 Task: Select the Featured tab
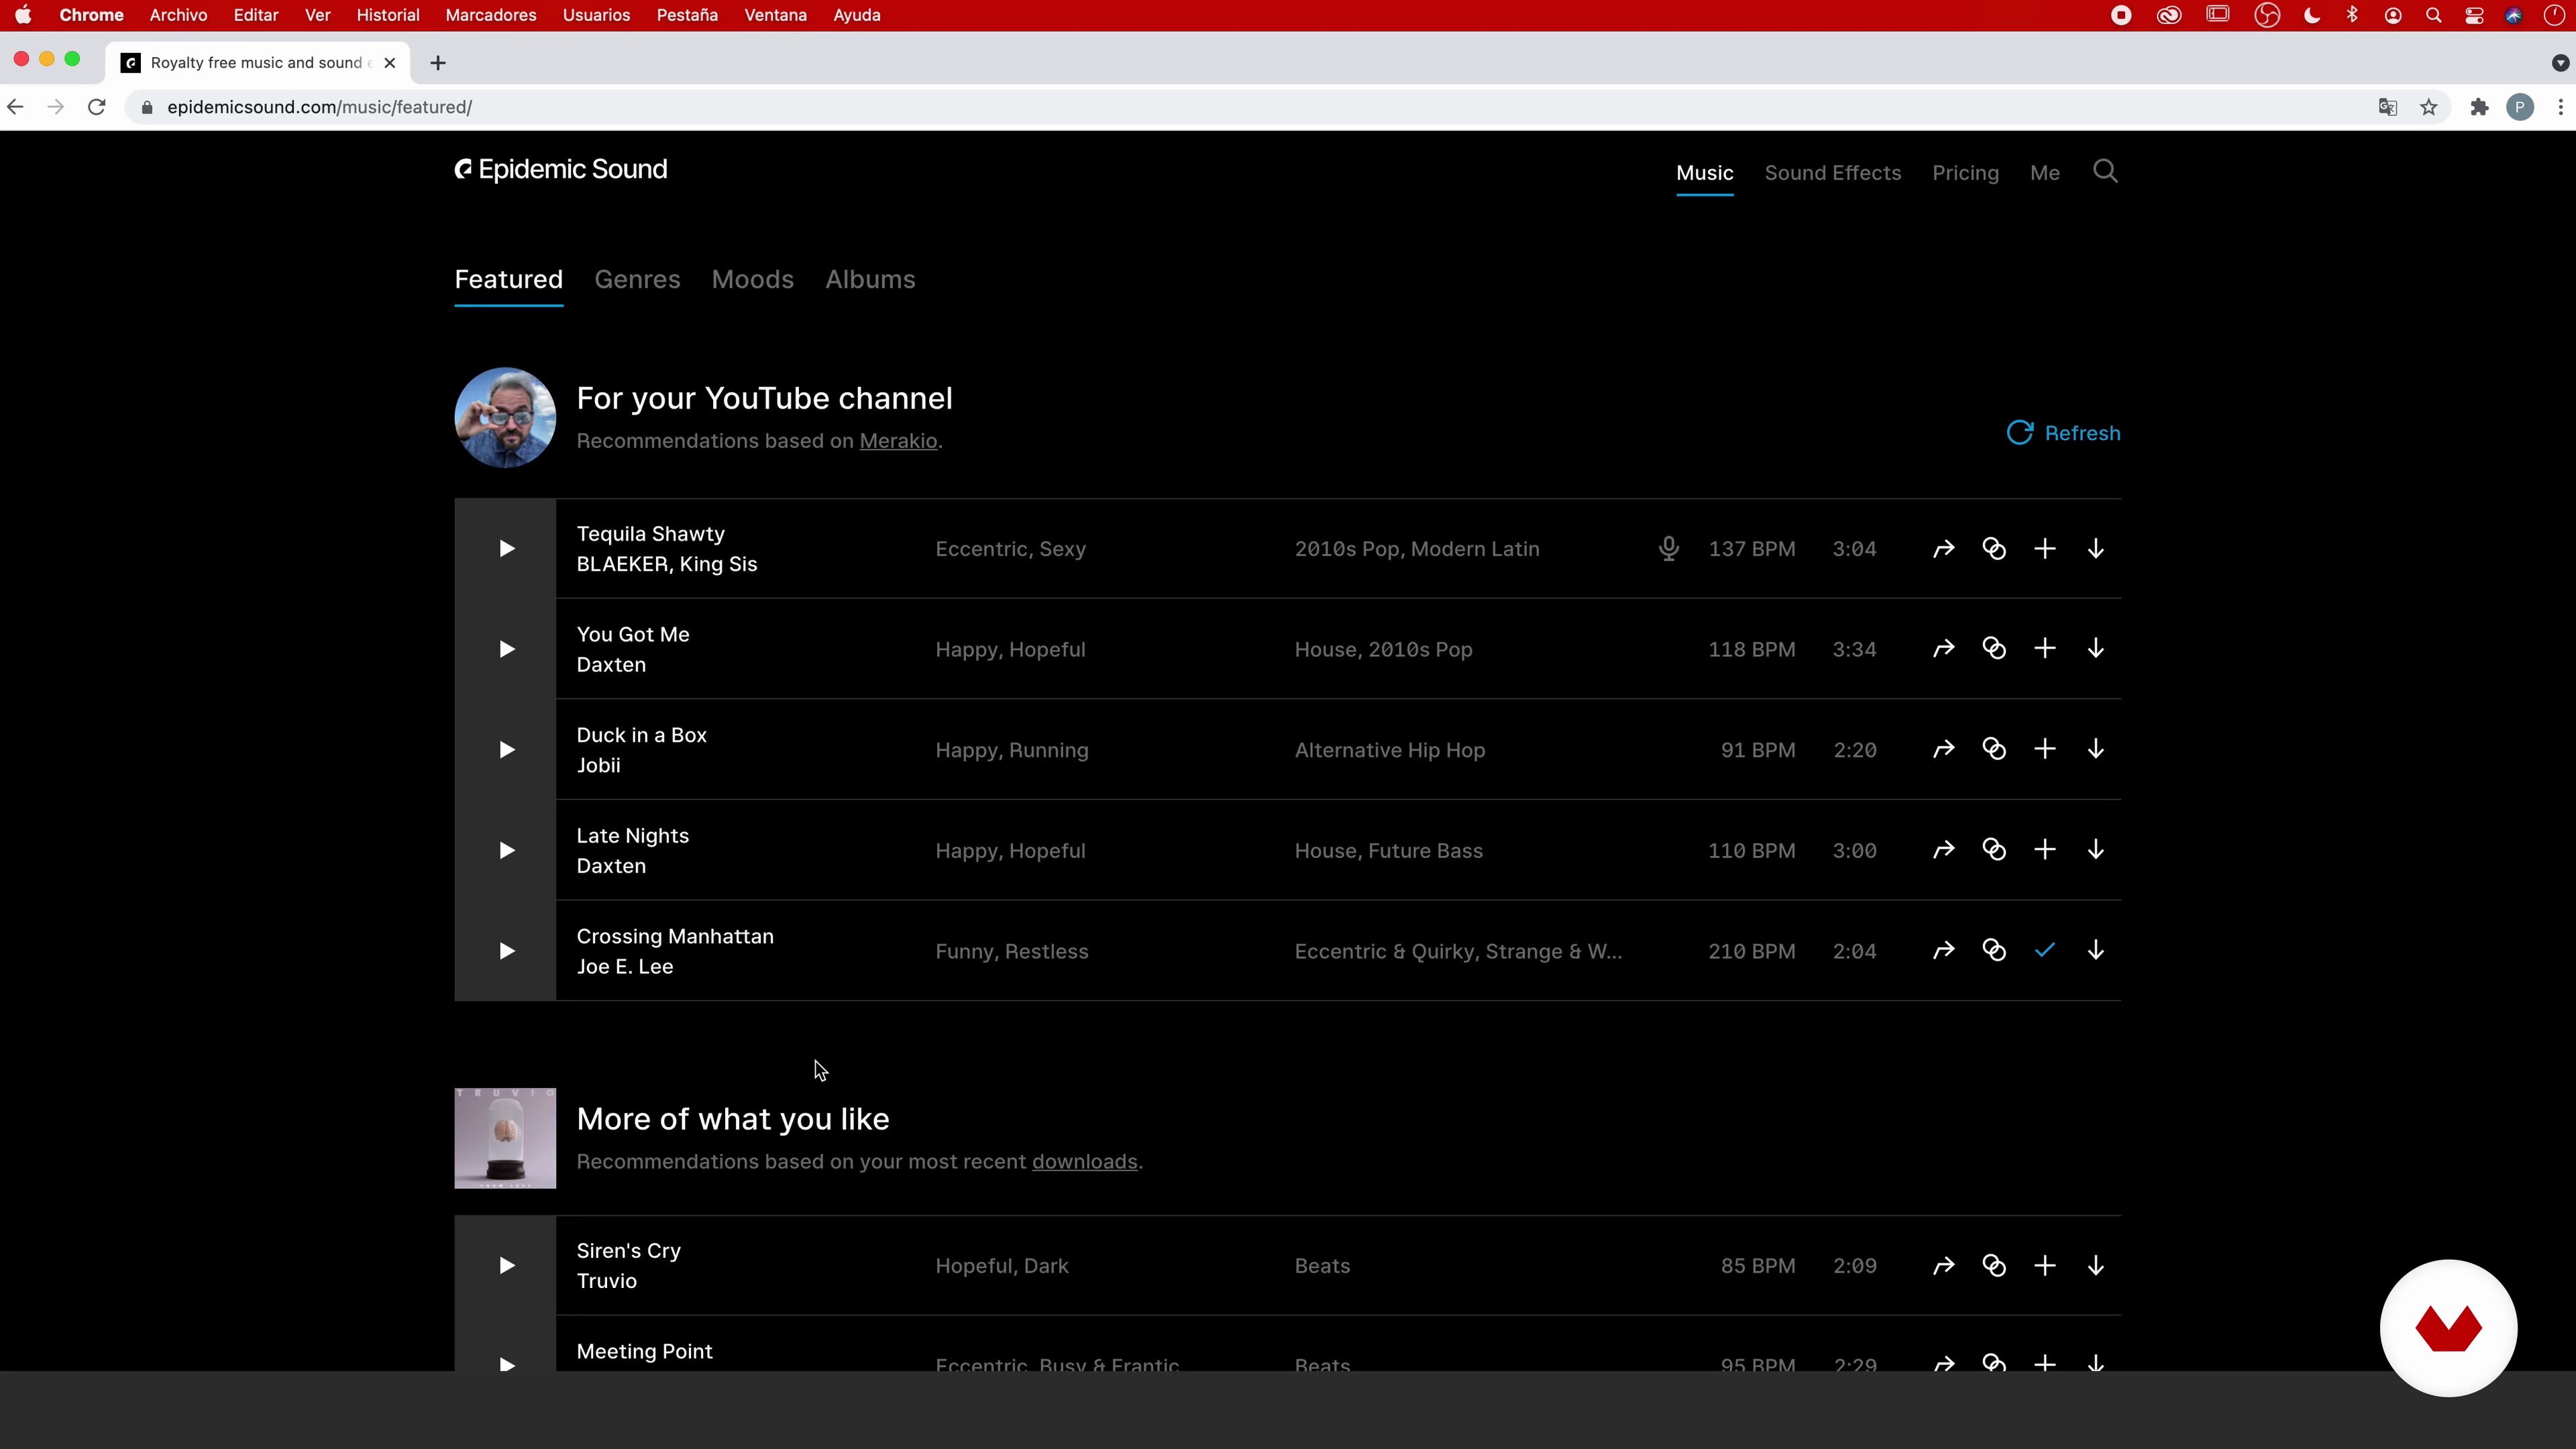tap(508, 279)
